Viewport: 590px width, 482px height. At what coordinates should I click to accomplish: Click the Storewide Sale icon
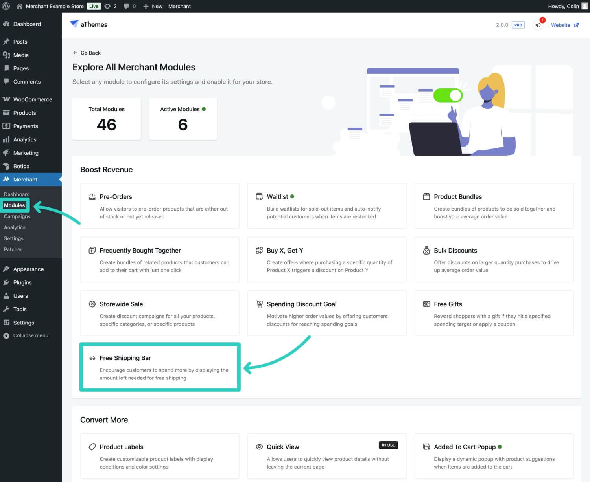coord(92,304)
